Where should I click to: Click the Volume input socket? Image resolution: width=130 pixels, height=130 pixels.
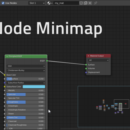[x=86, y=69]
